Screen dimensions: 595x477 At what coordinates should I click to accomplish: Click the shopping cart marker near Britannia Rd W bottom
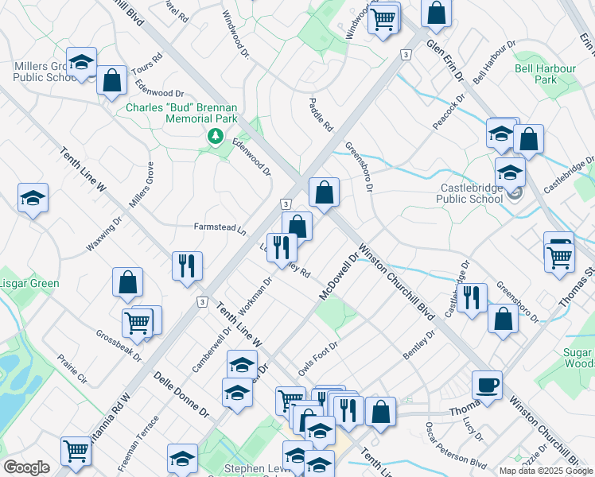[x=76, y=452]
